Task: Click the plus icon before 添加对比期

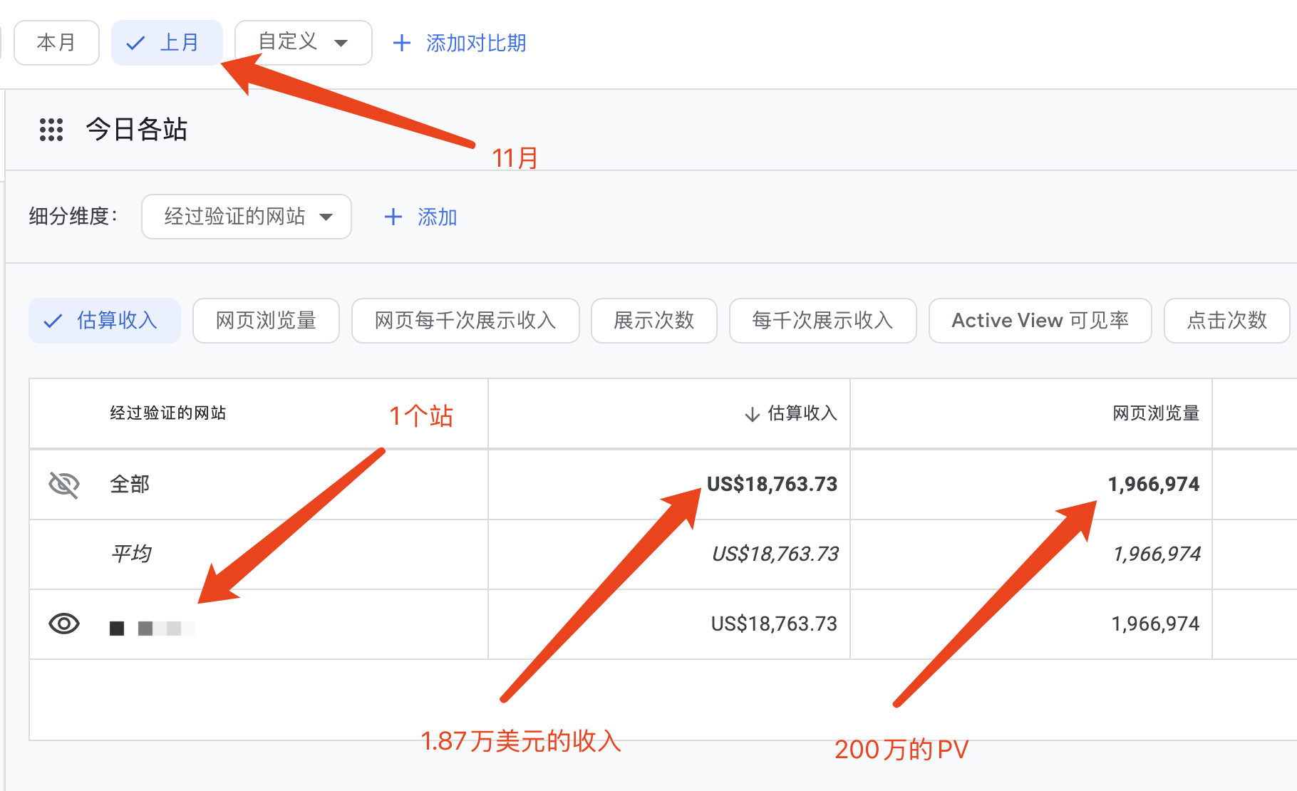Action: coord(402,43)
